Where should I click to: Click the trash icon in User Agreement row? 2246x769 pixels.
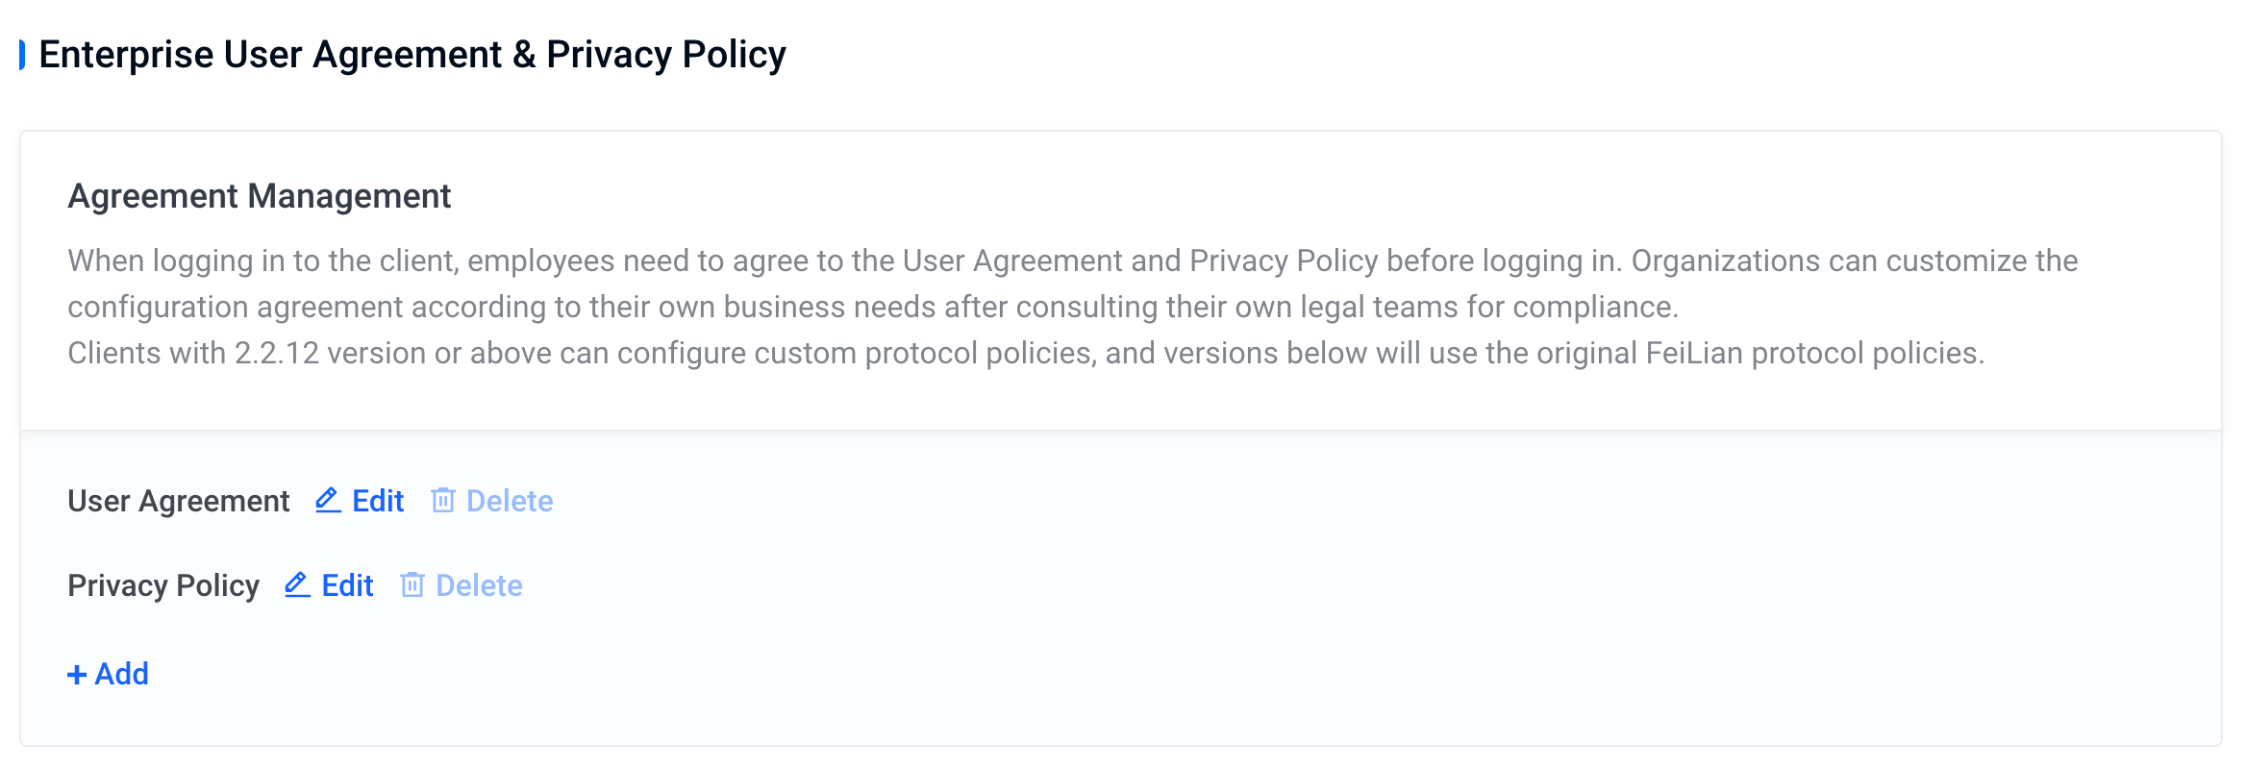point(442,500)
